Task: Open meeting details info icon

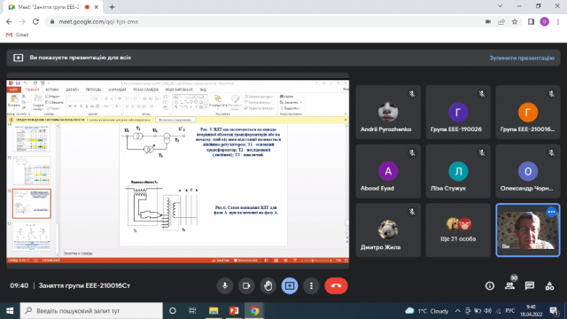Action: click(490, 285)
